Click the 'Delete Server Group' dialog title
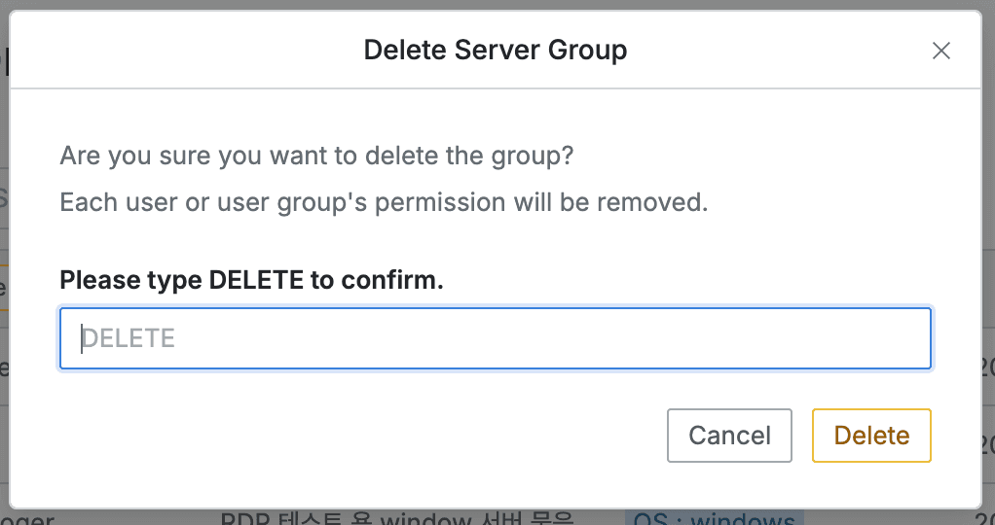Screen dimensions: 995x525 [x=495, y=50]
